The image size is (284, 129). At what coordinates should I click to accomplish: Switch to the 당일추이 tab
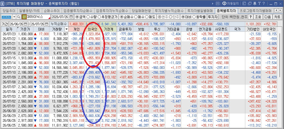point(9,10)
